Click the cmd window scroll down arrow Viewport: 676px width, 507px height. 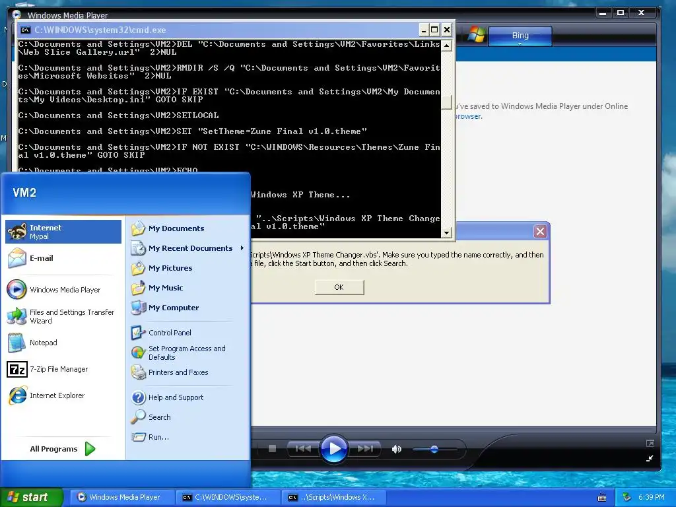pyautogui.click(x=447, y=233)
